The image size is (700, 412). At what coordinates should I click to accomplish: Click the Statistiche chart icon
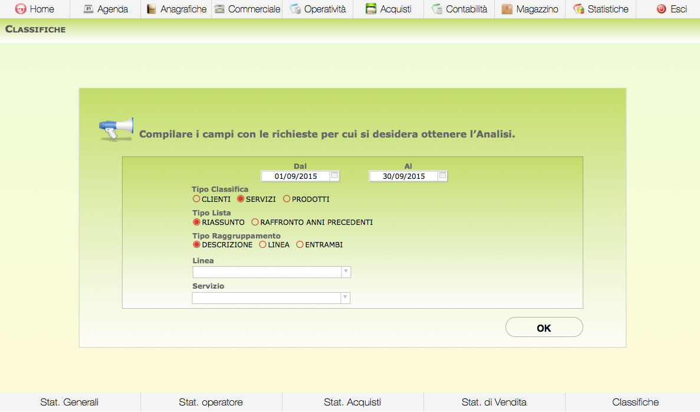pyautogui.click(x=579, y=9)
